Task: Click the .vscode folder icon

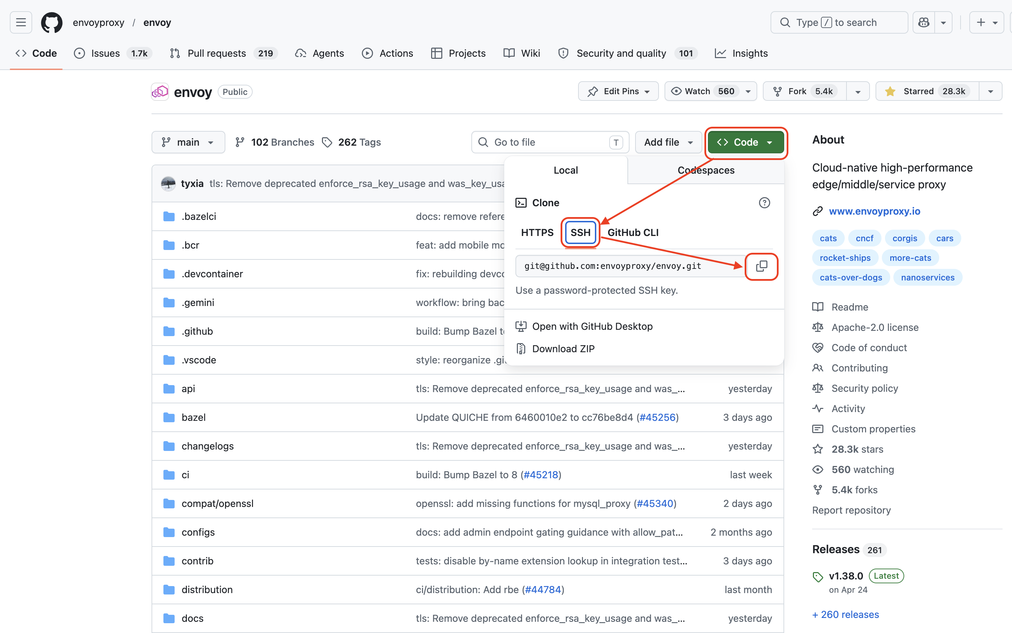Action: pyautogui.click(x=169, y=360)
